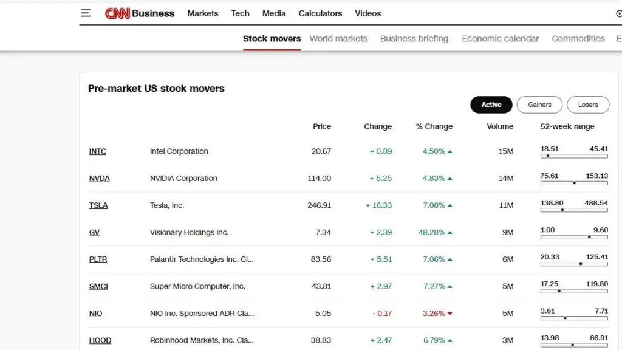Go to the World markets tab

(338, 38)
